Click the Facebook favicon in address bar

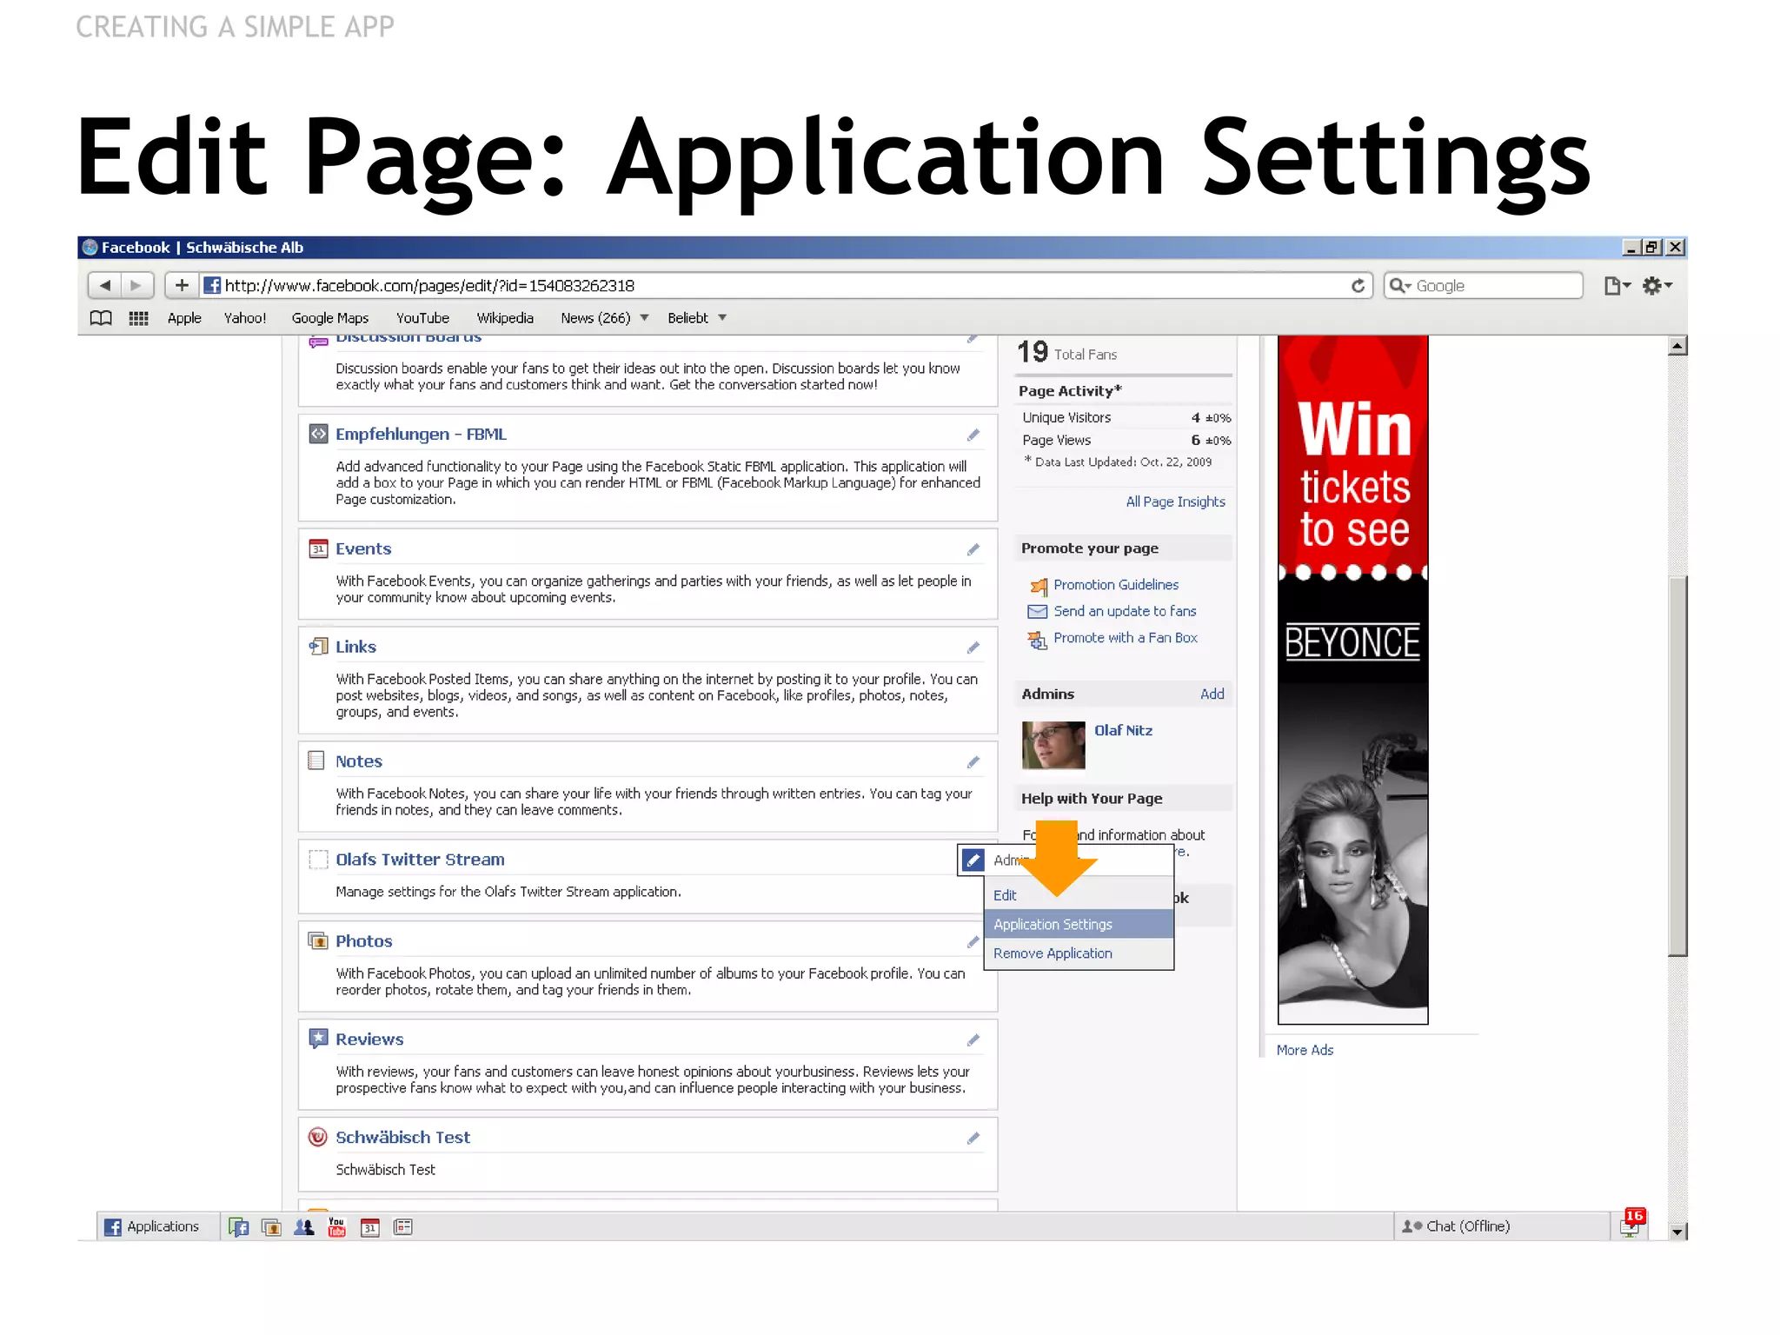pyautogui.click(x=211, y=285)
